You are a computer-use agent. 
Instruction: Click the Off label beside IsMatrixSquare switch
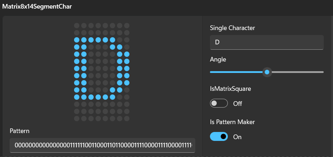pyautogui.click(x=237, y=104)
